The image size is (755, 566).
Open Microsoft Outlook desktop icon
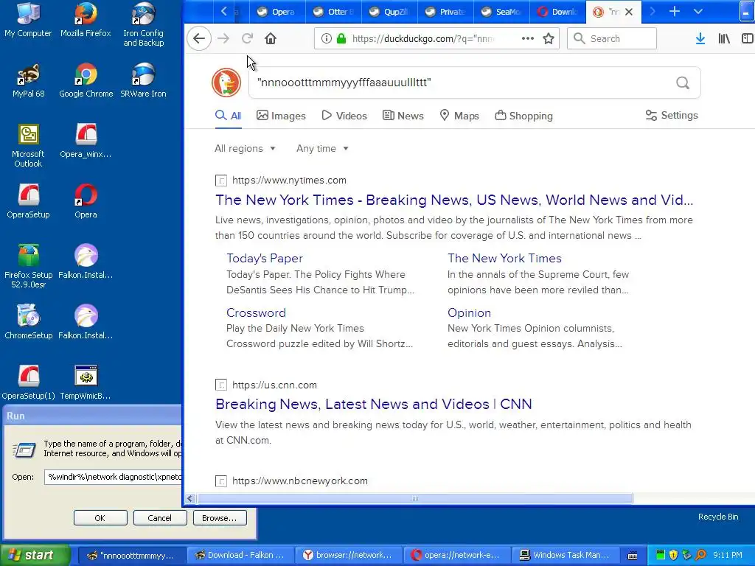(x=28, y=145)
